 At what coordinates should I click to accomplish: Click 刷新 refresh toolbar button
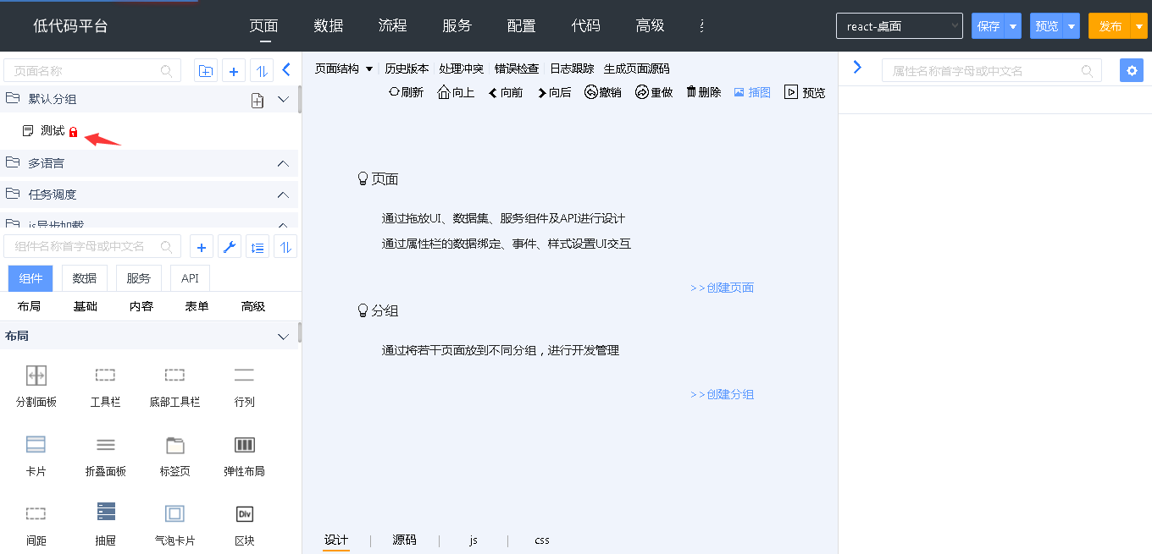tap(406, 92)
